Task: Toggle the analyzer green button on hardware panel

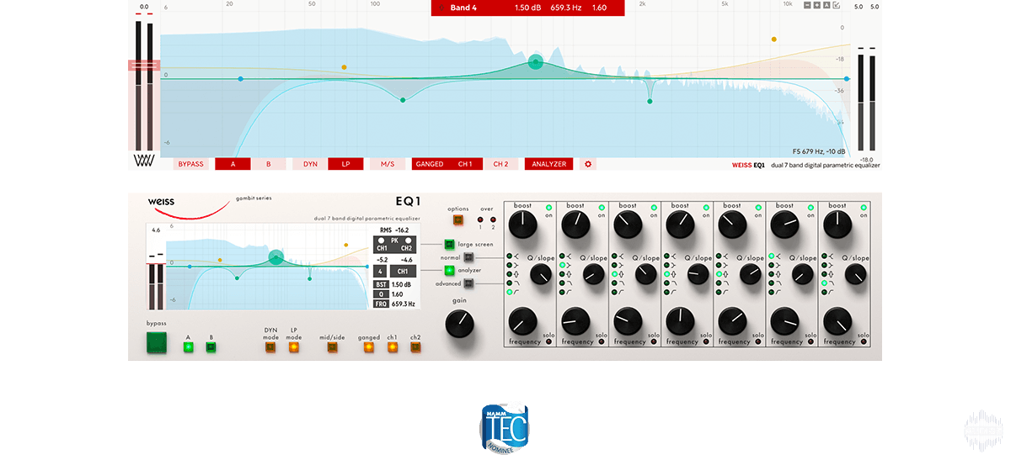Action: (x=449, y=271)
